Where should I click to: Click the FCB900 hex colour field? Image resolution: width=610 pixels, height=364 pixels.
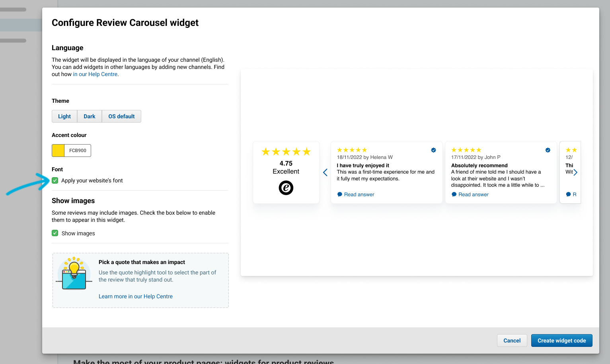pos(78,151)
